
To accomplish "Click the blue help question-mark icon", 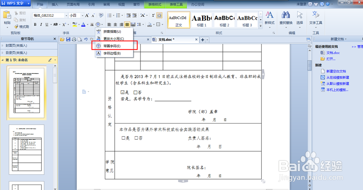I will tap(327, 4).
